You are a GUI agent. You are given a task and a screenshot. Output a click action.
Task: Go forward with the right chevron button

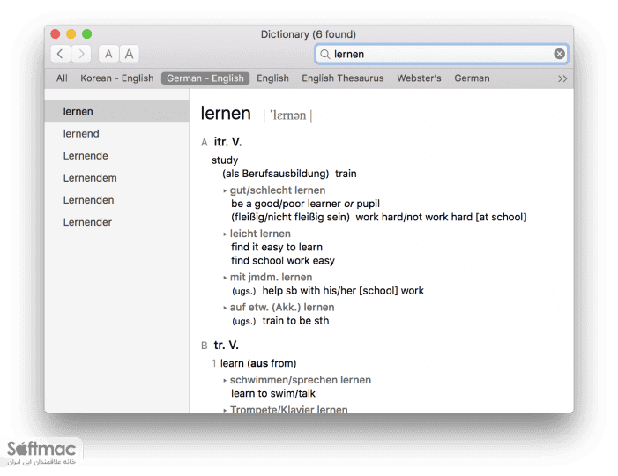click(81, 54)
